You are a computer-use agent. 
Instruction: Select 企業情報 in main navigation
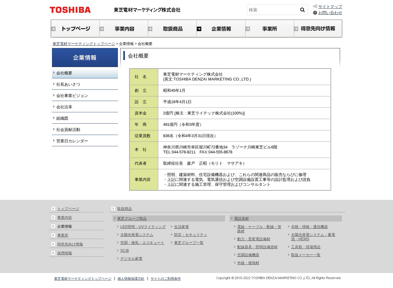[221, 28]
